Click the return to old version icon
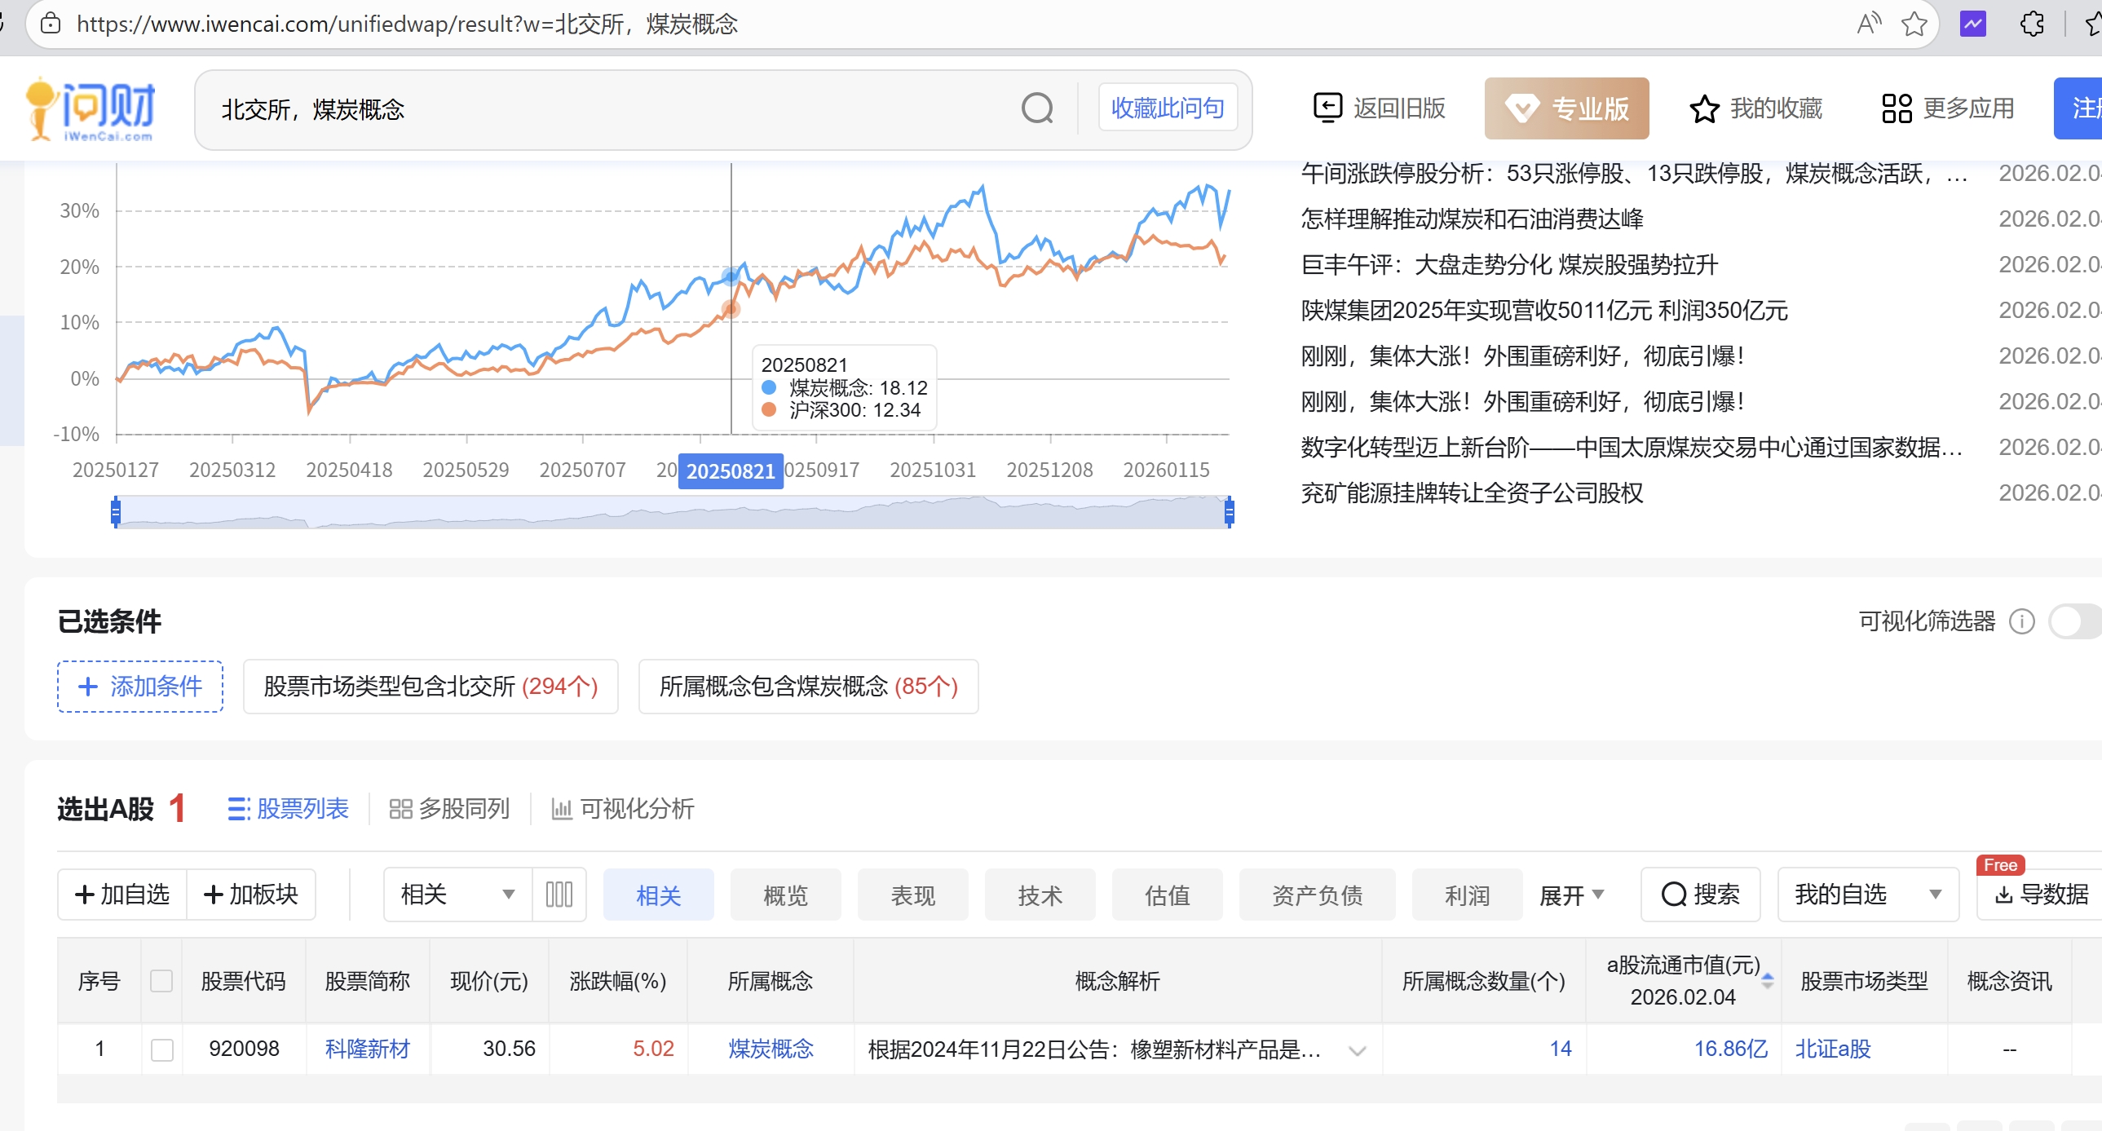This screenshot has width=2102, height=1131. point(1327,108)
